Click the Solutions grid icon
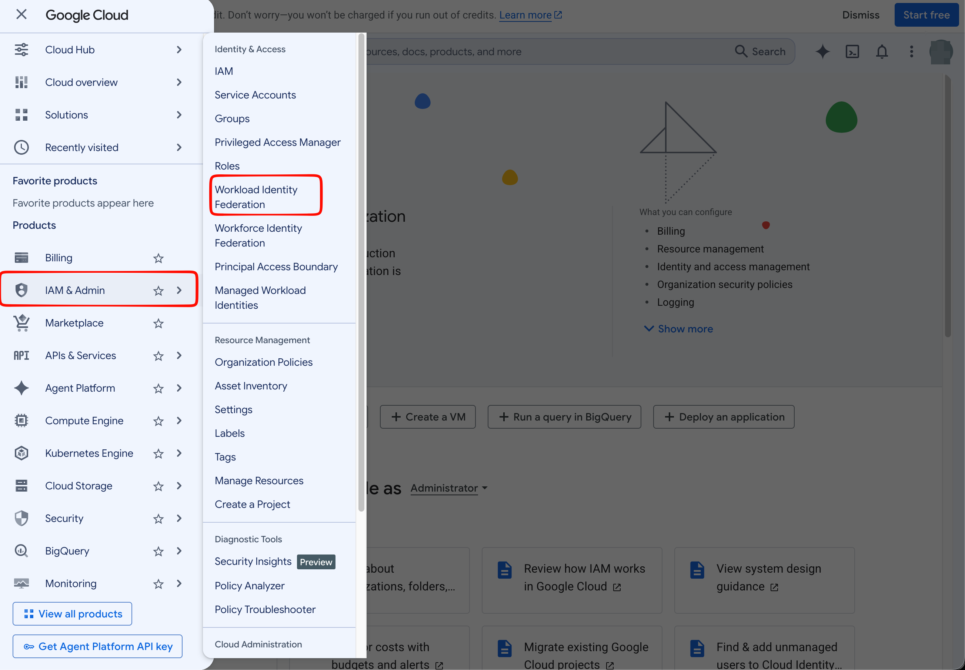This screenshot has height=670, width=965. tap(21, 115)
